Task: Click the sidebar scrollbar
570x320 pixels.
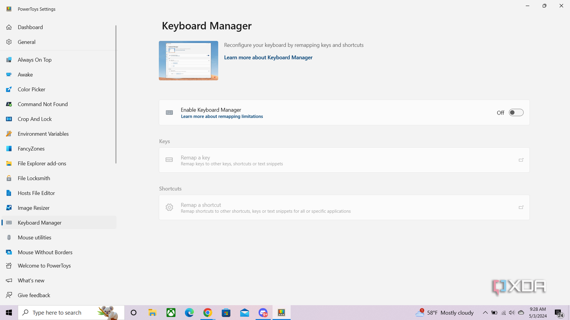Action: click(116, 95)
